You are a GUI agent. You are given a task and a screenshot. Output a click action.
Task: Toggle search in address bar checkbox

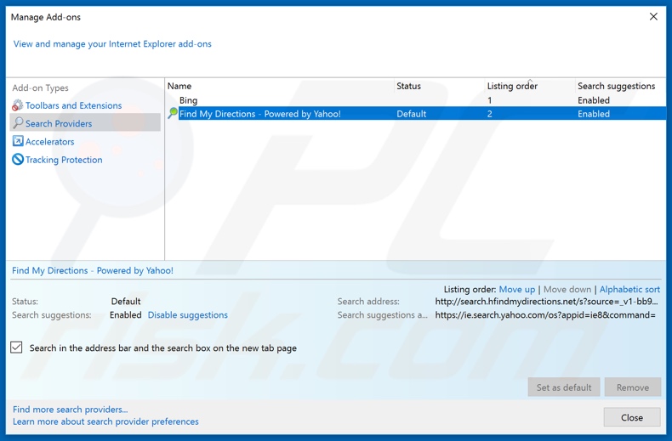tap(16, 348)
